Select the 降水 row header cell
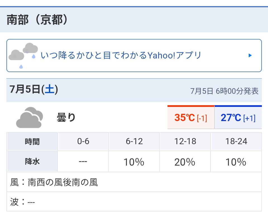The image size is (268, 219). pyautogui.click(x=32, y=161)
